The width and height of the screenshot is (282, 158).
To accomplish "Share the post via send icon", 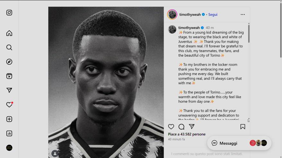I will [x=192, y=127].
